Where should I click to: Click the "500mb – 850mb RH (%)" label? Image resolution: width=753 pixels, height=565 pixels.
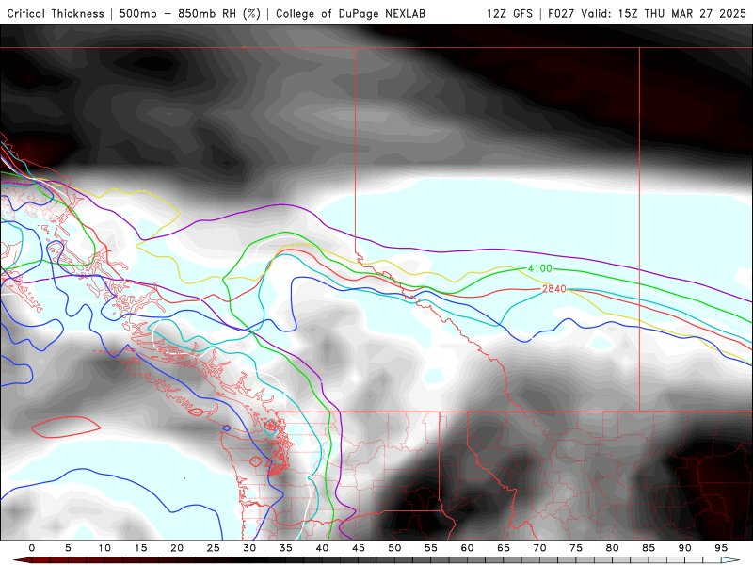point(190,14)
